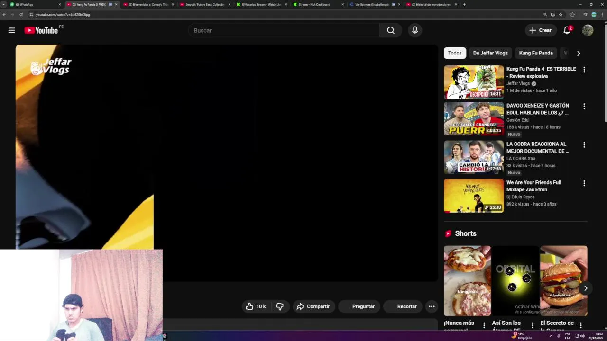607x341 pixels.
Task: Expand the system tray hidden icons
Action: pos(551,336)
